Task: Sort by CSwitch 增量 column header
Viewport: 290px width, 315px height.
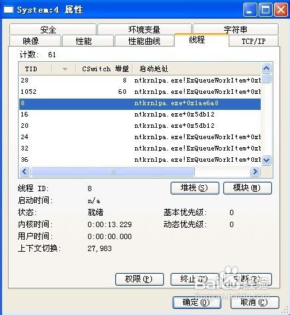Action: 104,69
